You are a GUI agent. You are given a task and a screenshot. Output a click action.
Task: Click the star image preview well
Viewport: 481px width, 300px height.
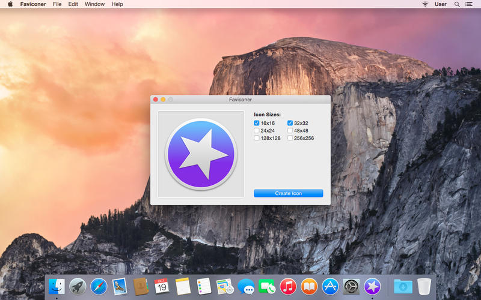click(x=201, y=154)
